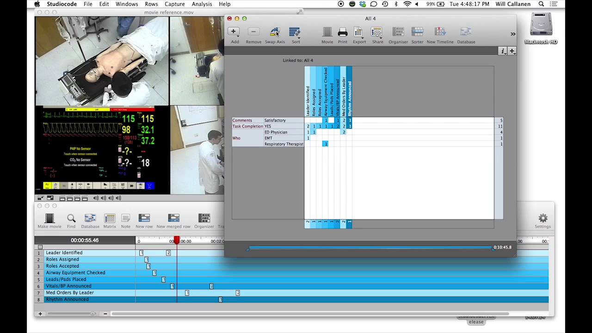Click the Satisfactory label in matrix
The width and height of the screenshot is (592, 333).
coord(275,120)
